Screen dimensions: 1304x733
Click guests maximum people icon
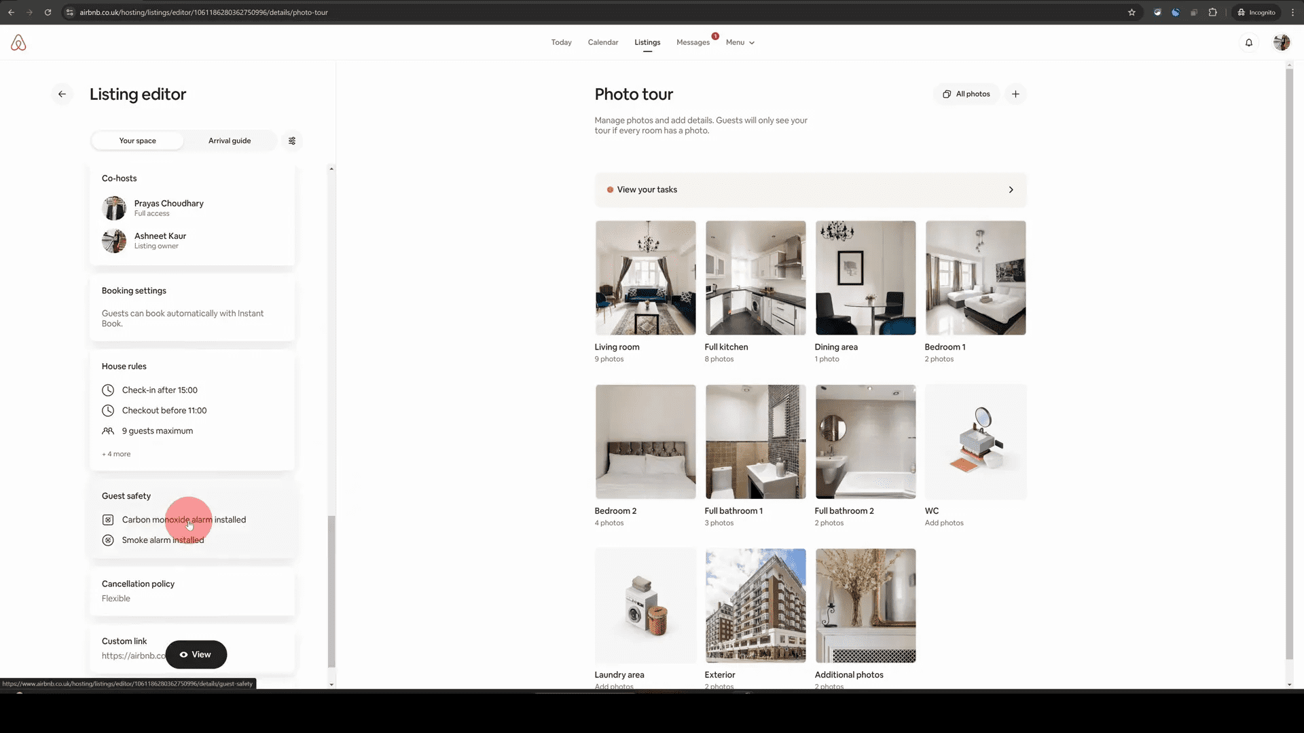(108, 431)
